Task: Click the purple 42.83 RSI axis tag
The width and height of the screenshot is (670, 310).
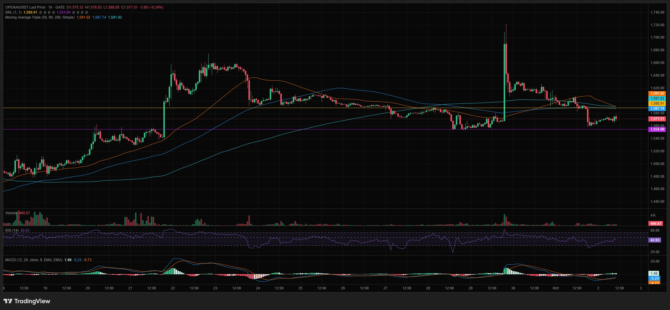Action: tap(655, 240)
